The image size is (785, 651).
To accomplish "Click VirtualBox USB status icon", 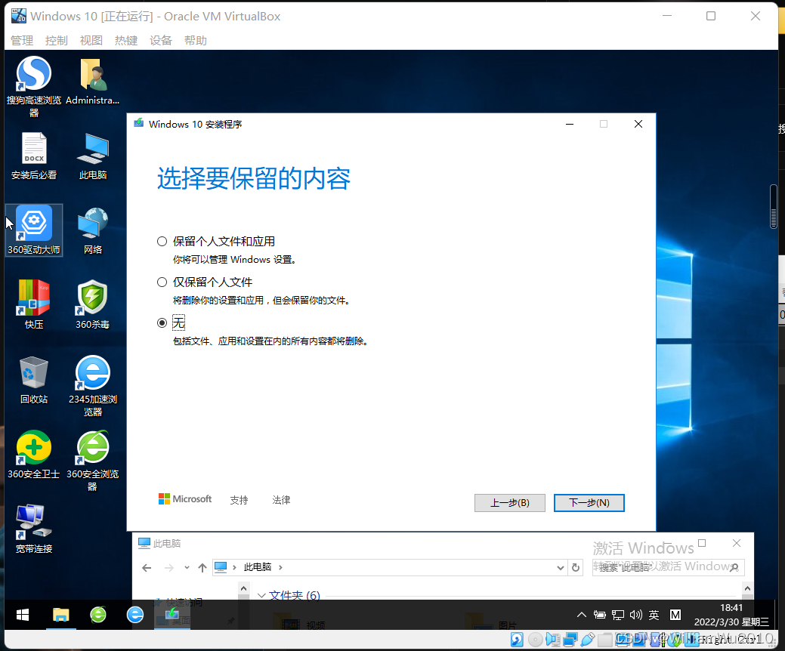I will pos(588,639).
